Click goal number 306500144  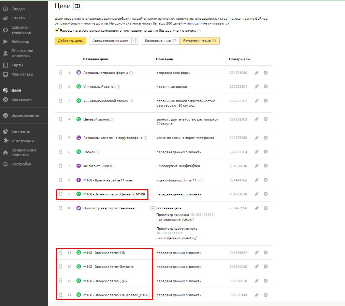238,295
